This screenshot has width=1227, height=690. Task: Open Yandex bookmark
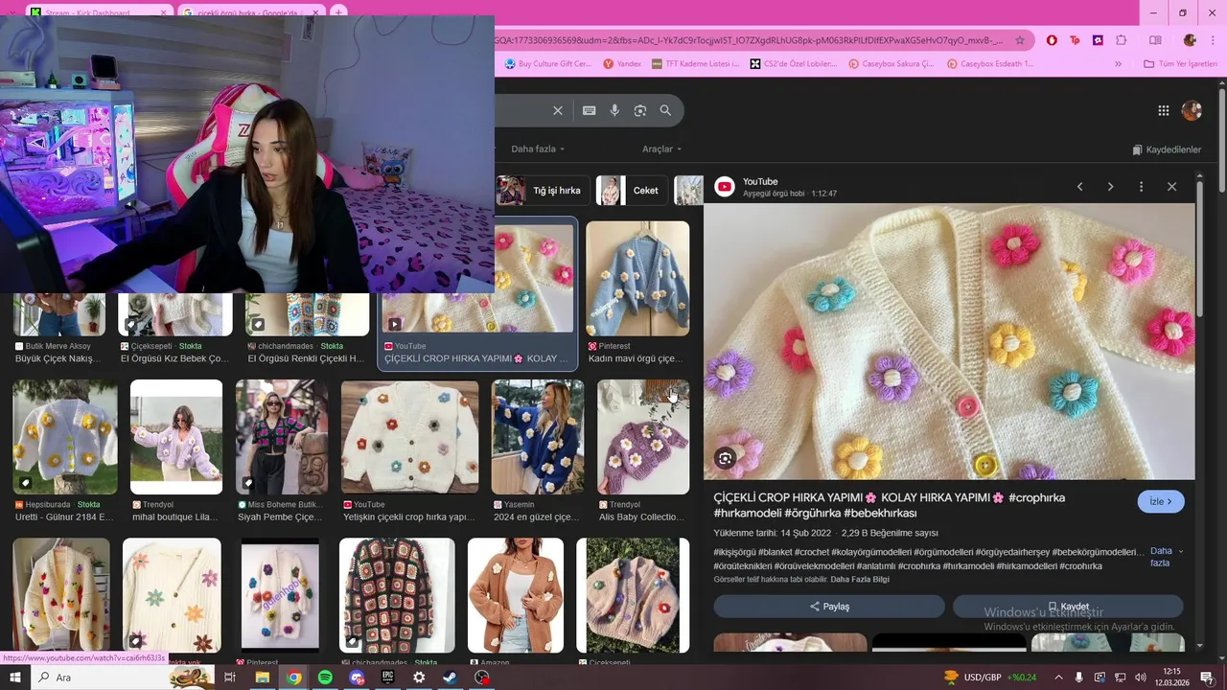(622, 64)
